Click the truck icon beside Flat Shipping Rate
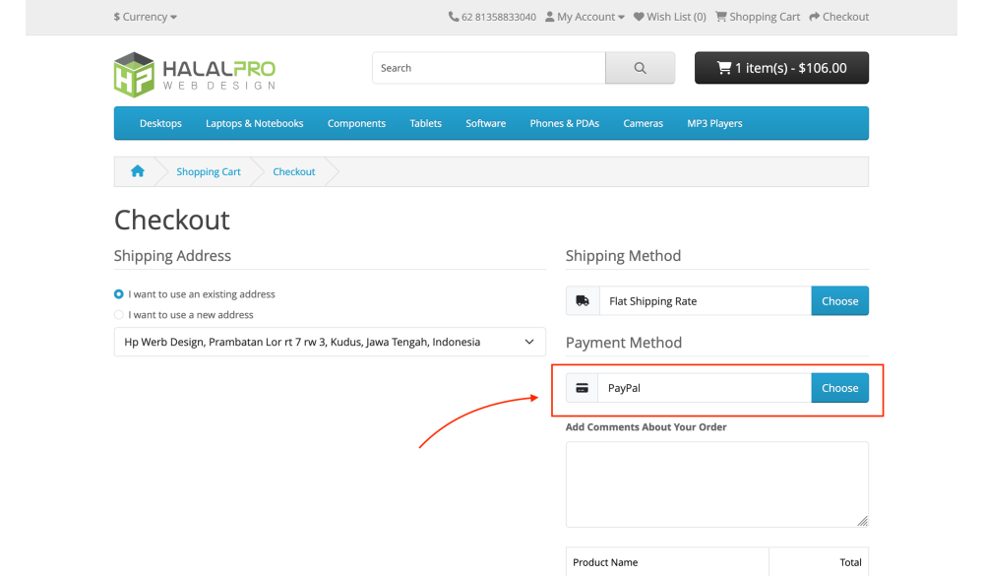984x576 pixels. point(583,301)
